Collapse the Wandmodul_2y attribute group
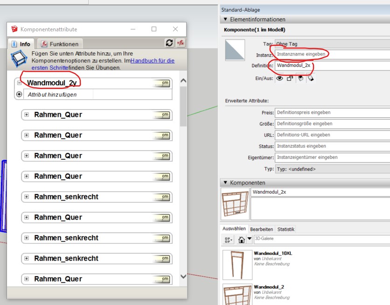 (x=19, y=83)
